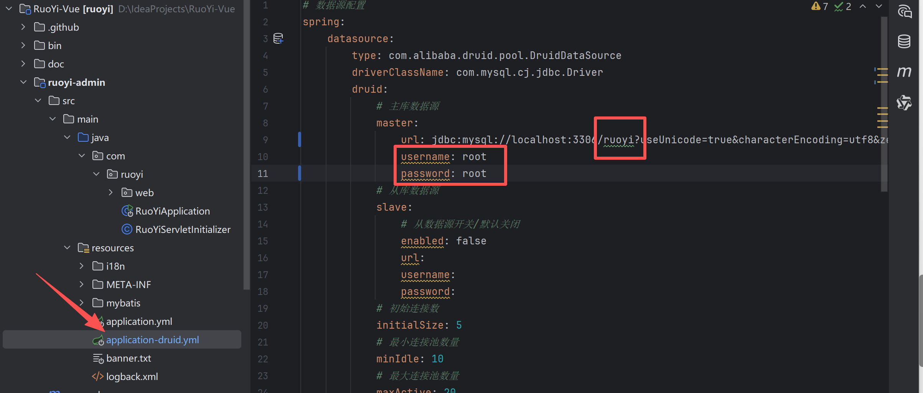Click the 'ruoyi' database name in url
This screenshot has width=923, height=393.
619,140
